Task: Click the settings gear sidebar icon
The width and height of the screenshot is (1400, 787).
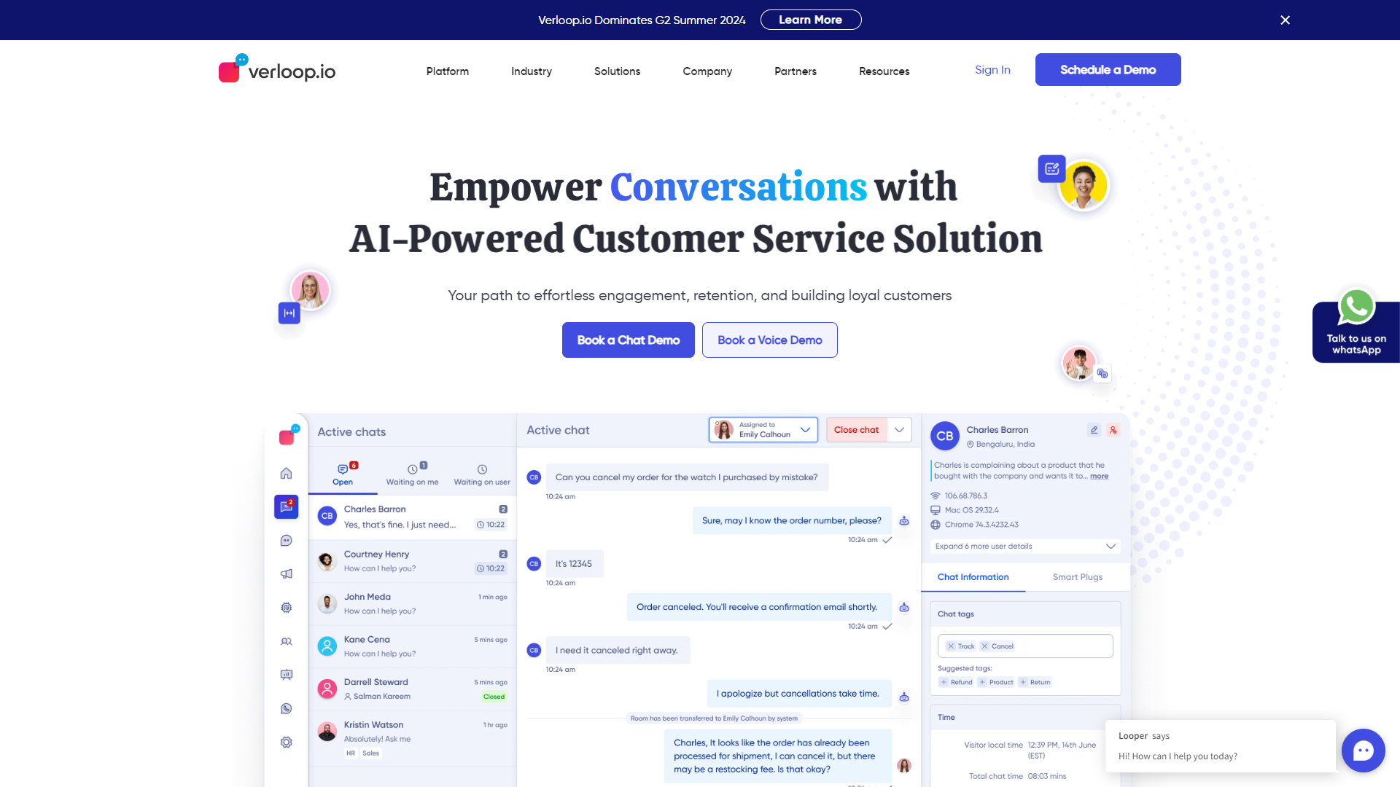Action: [286, 742]
